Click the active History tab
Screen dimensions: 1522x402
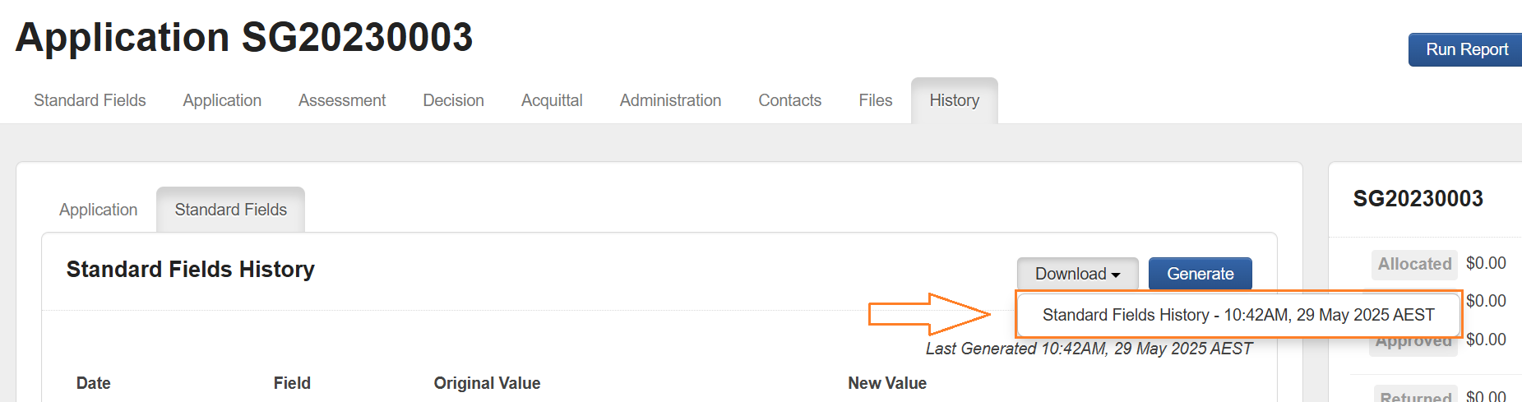pyautogui.click(x=954, y=100)
